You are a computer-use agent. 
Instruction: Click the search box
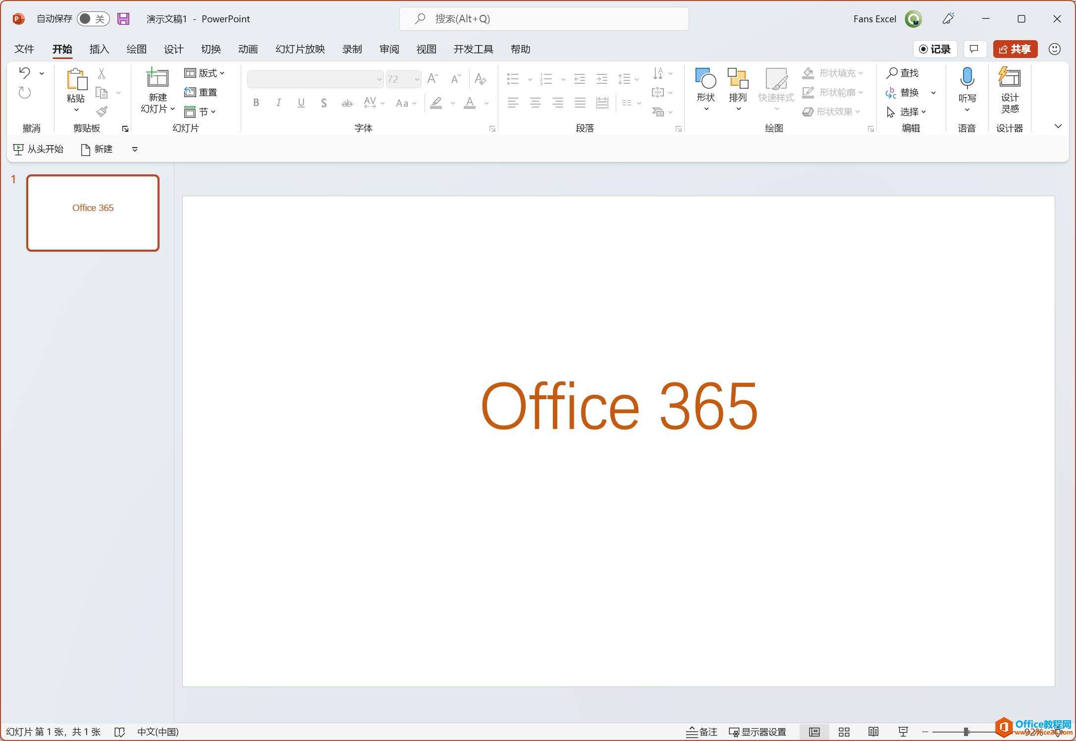pos(544,19)
